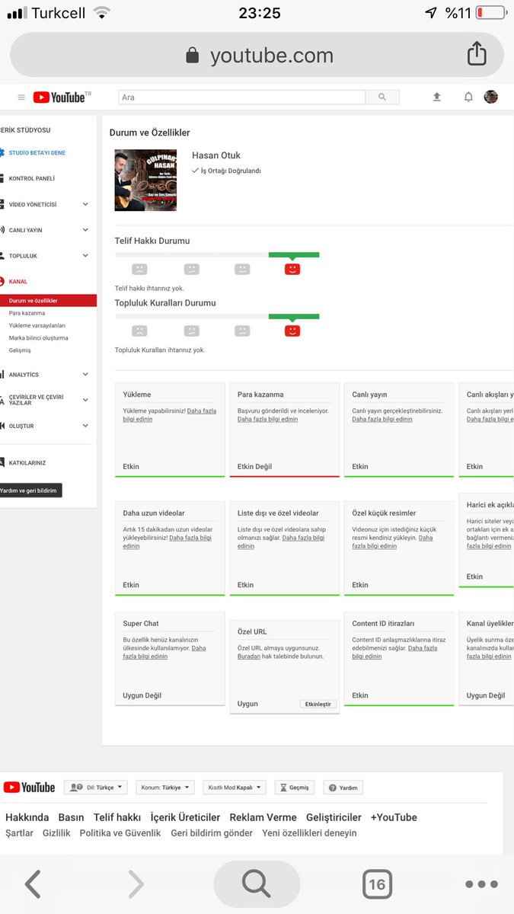Expand the Analytics section
Viewport: 514px width, 914px height.
click(x=85, y=375)
